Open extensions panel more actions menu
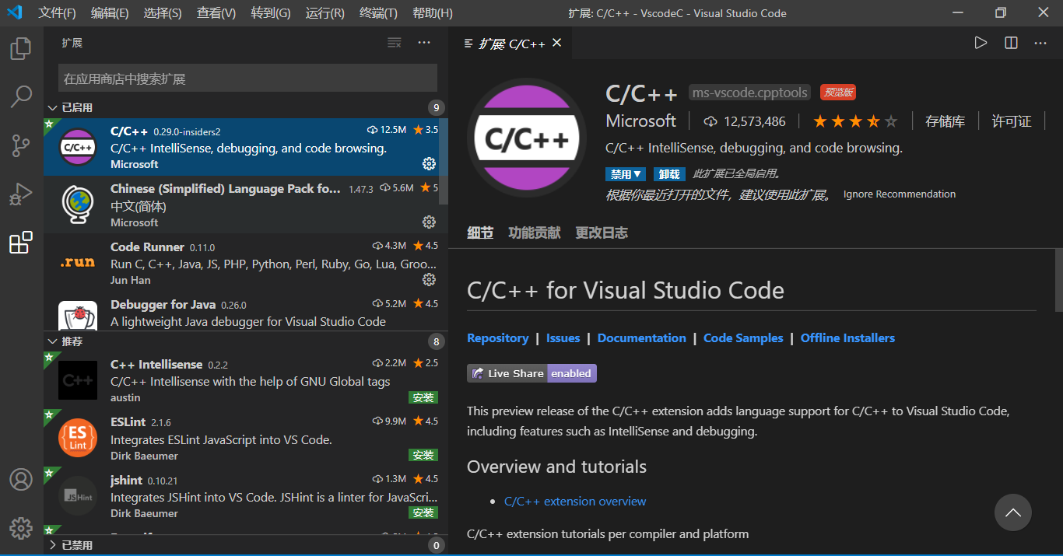 point(423,43)
